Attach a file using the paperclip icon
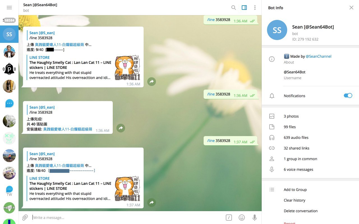359x224 pixels. (25, 218)
